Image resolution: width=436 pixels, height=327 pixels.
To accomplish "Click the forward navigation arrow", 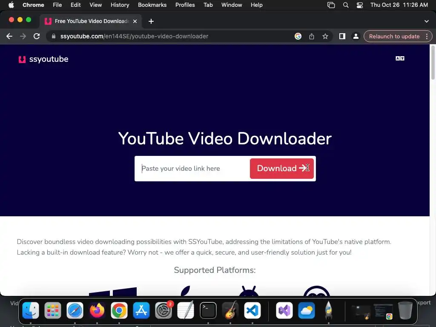I will [23, 37].
